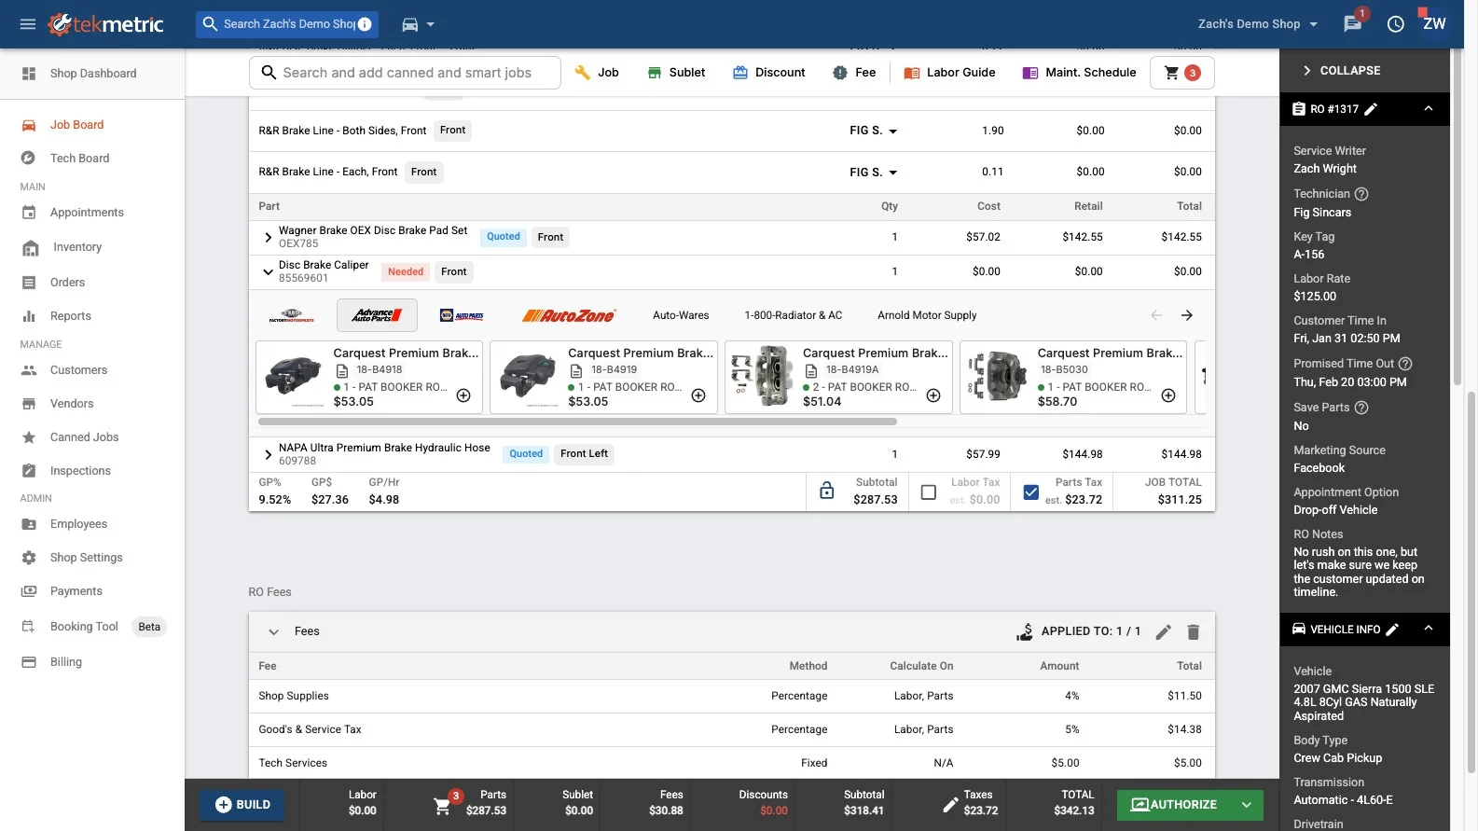Click the page vertical scrollbar
The height and width of the screenshot is (831, 1478).
pos(1471,583)
